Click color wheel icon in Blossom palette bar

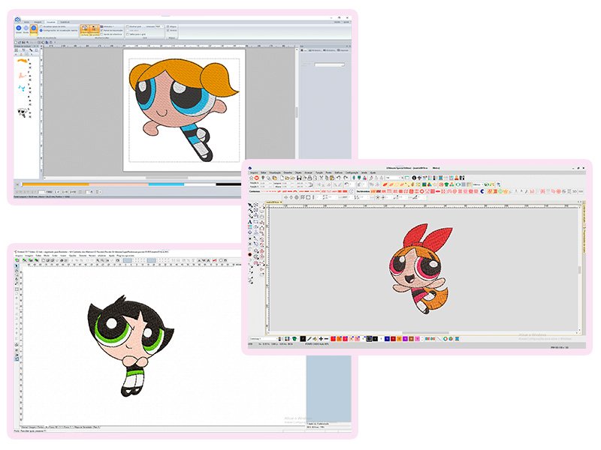click(x=445, y=339)
